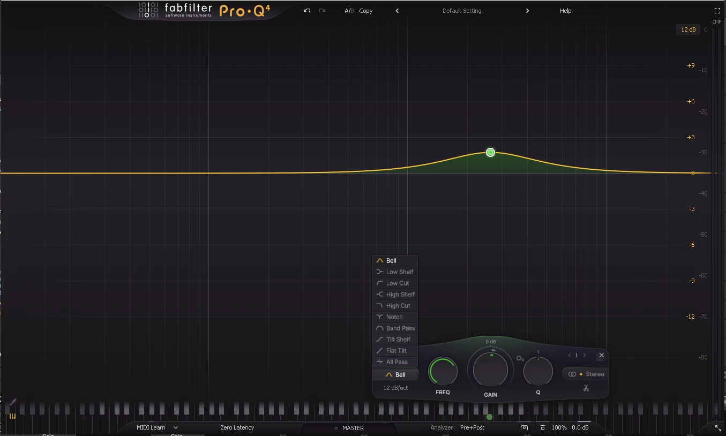Delete band with the X button

pos(601,355)
